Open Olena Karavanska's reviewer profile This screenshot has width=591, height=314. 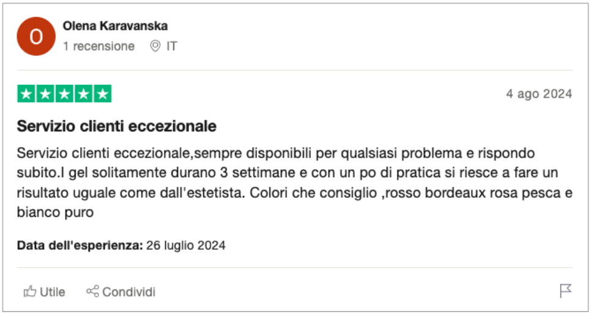click(115, 26)
